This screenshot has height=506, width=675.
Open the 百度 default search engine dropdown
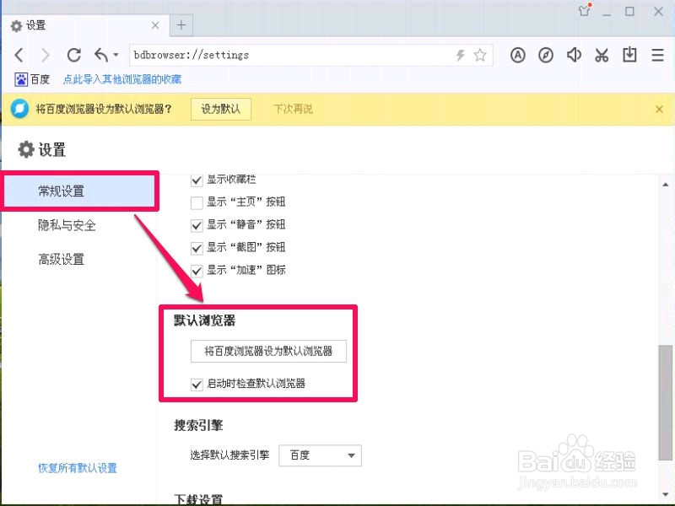click(x=320, y=455)
